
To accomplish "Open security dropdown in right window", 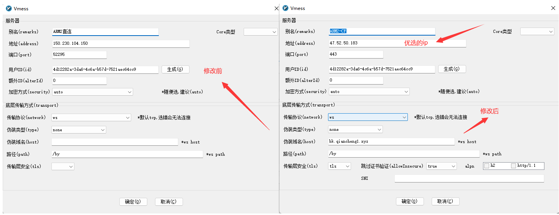I will tap(369, 91).
